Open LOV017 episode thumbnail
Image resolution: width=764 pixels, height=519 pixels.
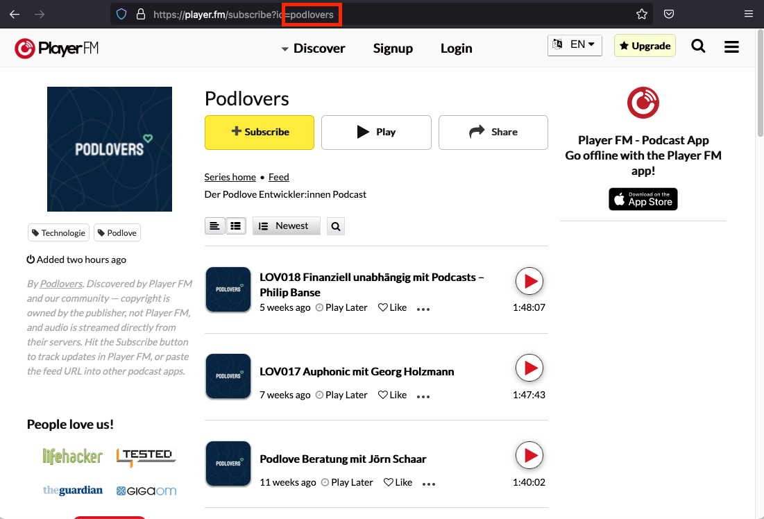228,376
